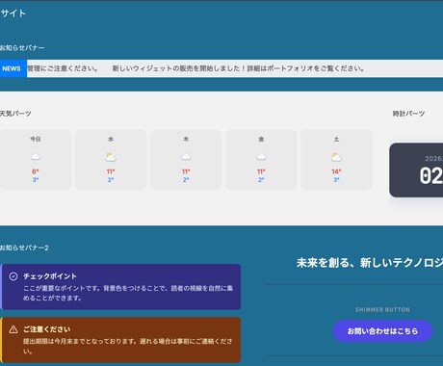Click the scrolling news ticker text about the new widget
Image resolution: width=443 pixels, height=366 pixels.
pos(238,68)
